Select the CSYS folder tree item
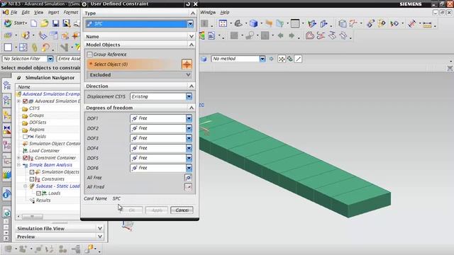Viewport: 454px width, 255px height. pyautogui.click(x=34, y=108)
